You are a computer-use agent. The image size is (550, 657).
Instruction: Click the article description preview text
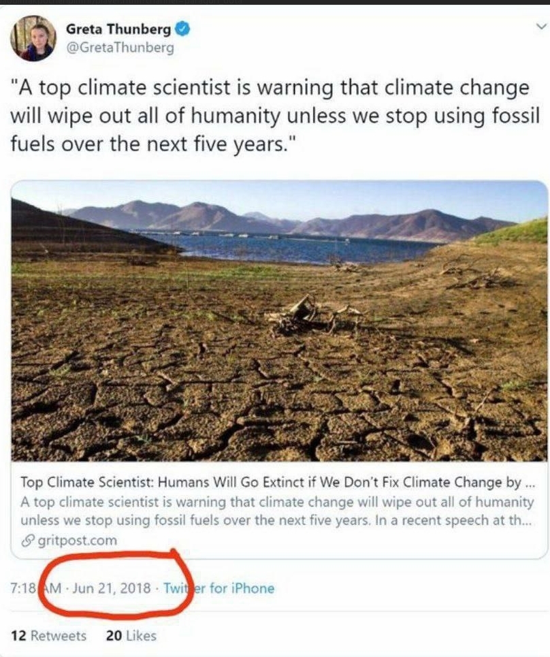[x=277, y=511]
